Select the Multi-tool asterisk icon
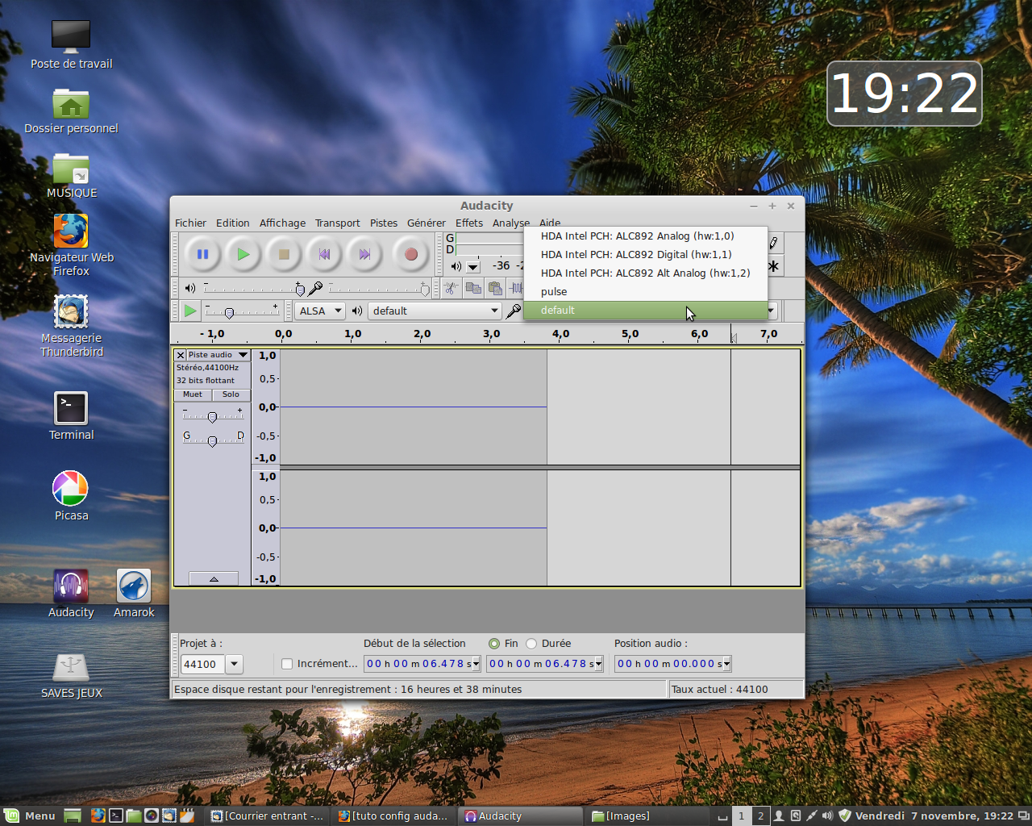This screenshot has width=1032, height=826. pyautogui.click(x=774, y=265)
